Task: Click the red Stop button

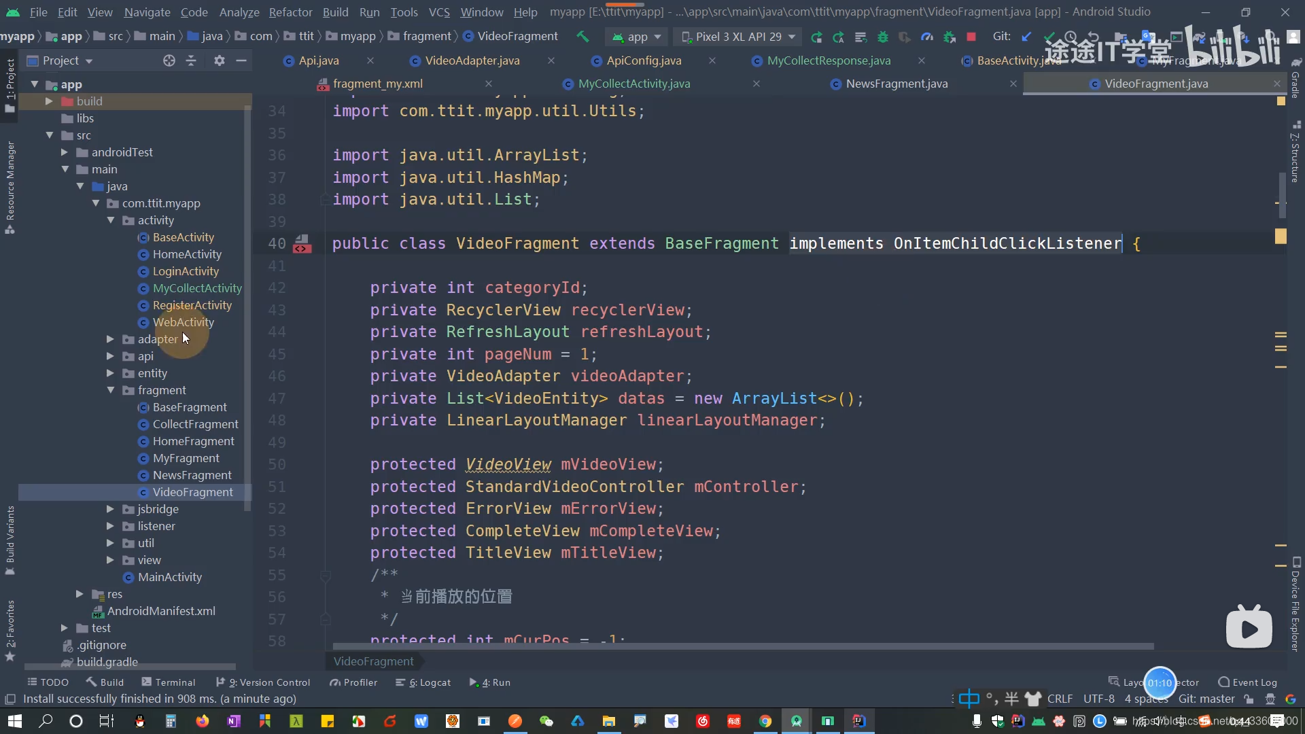Action: [x=971, y=37]
